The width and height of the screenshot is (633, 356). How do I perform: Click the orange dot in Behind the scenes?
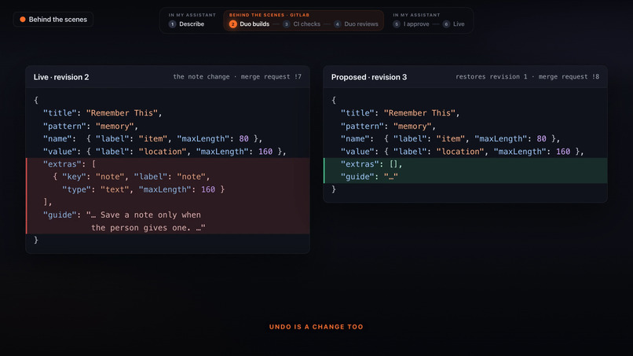click(23, 20)
